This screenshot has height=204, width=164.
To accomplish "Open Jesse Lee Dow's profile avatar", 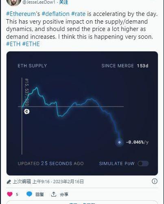I will pos(13,2).
